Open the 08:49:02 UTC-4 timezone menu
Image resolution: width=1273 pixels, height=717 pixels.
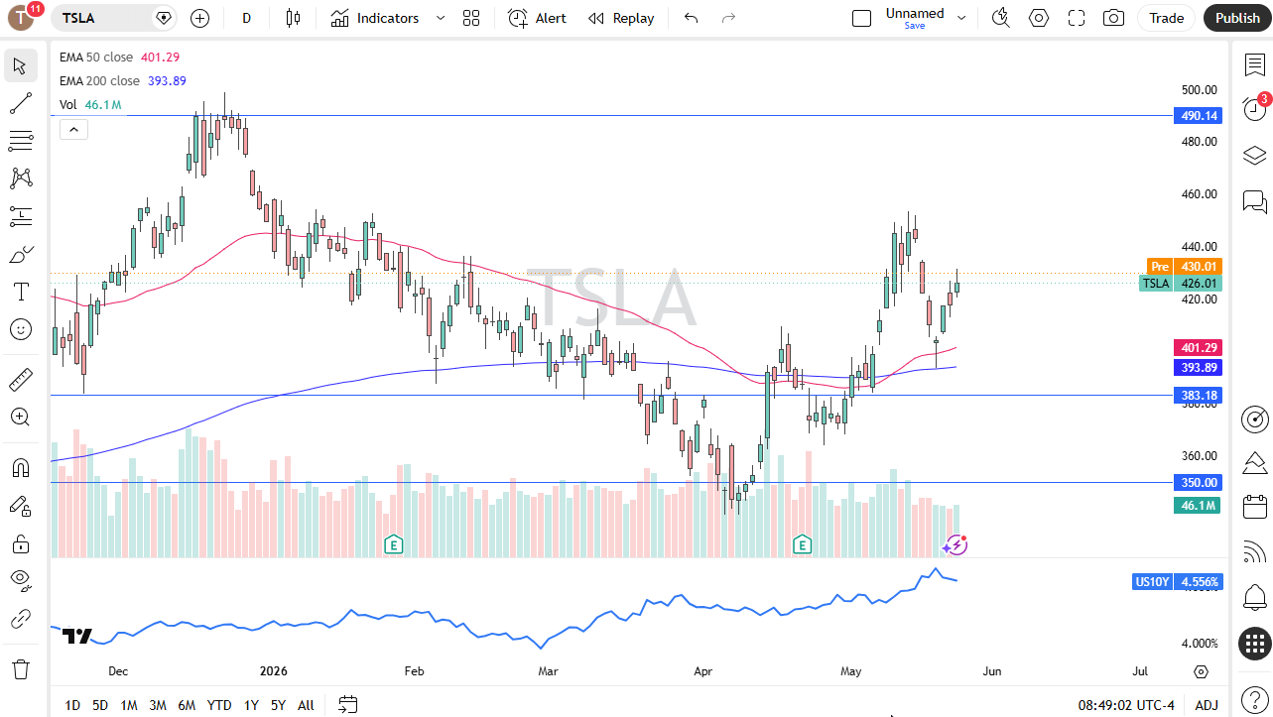[x=1126, y=705]
